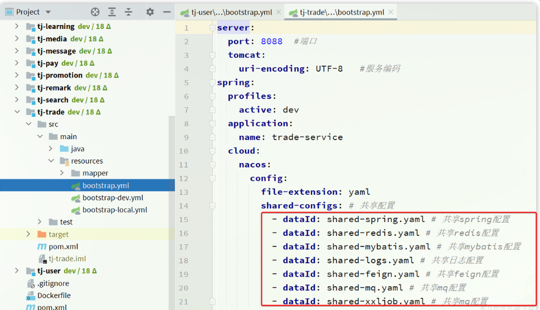Select tj-remark module in project tree
The image size is (540, 310).
coord(54,88)
